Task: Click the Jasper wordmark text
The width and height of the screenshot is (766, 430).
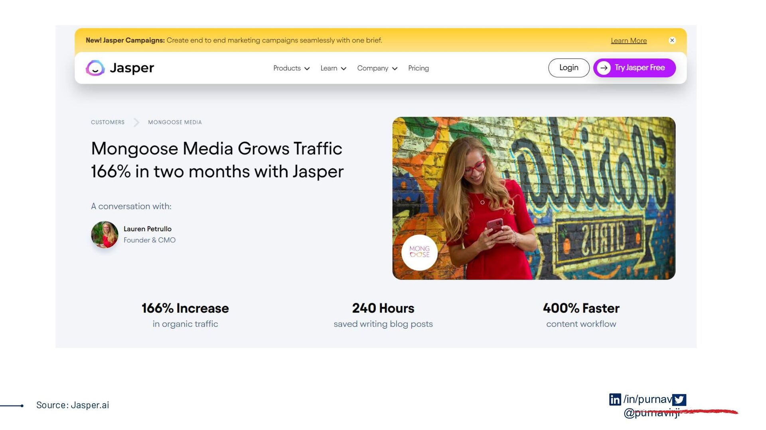Action: click(x=132, y=68)
